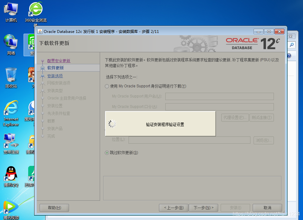Screen dimensions: 303x220
Task: Open the 宽带连接 desktop shortcut
Action: coord(11,144)
